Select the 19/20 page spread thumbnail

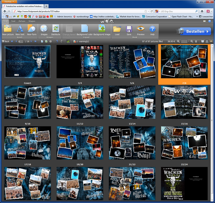(80, 143)
